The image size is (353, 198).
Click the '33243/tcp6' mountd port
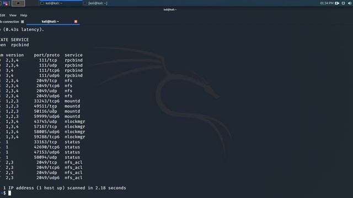(46, 101)
